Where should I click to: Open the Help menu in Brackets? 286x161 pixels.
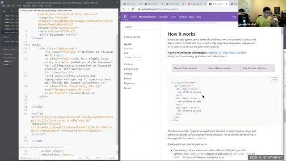coord(41,6)
